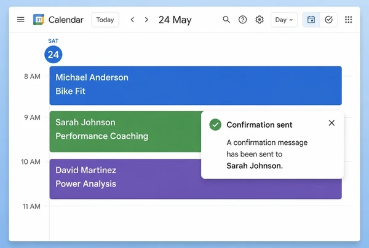The image size is (369, 248).
Task: Click the 9 AM time label
Action: coord(32,117)
